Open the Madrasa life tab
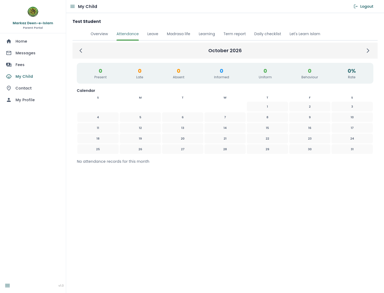Viewport: 384px width, 293px height. (x=178, y=34)
